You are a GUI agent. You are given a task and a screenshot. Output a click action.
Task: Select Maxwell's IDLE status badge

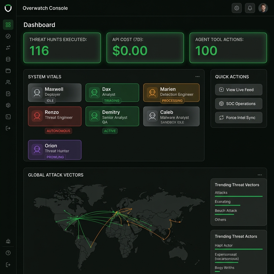[50, 101]
